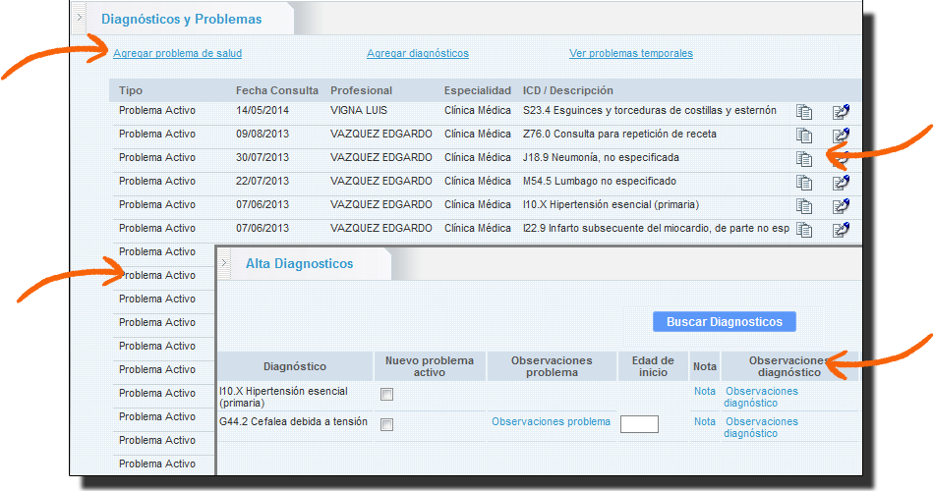Screen dimensions: 934x491
Task: Collapse the Diagnósticos y Problemas panel arrow
Action: pyautogui.click(x=80, y=18)
